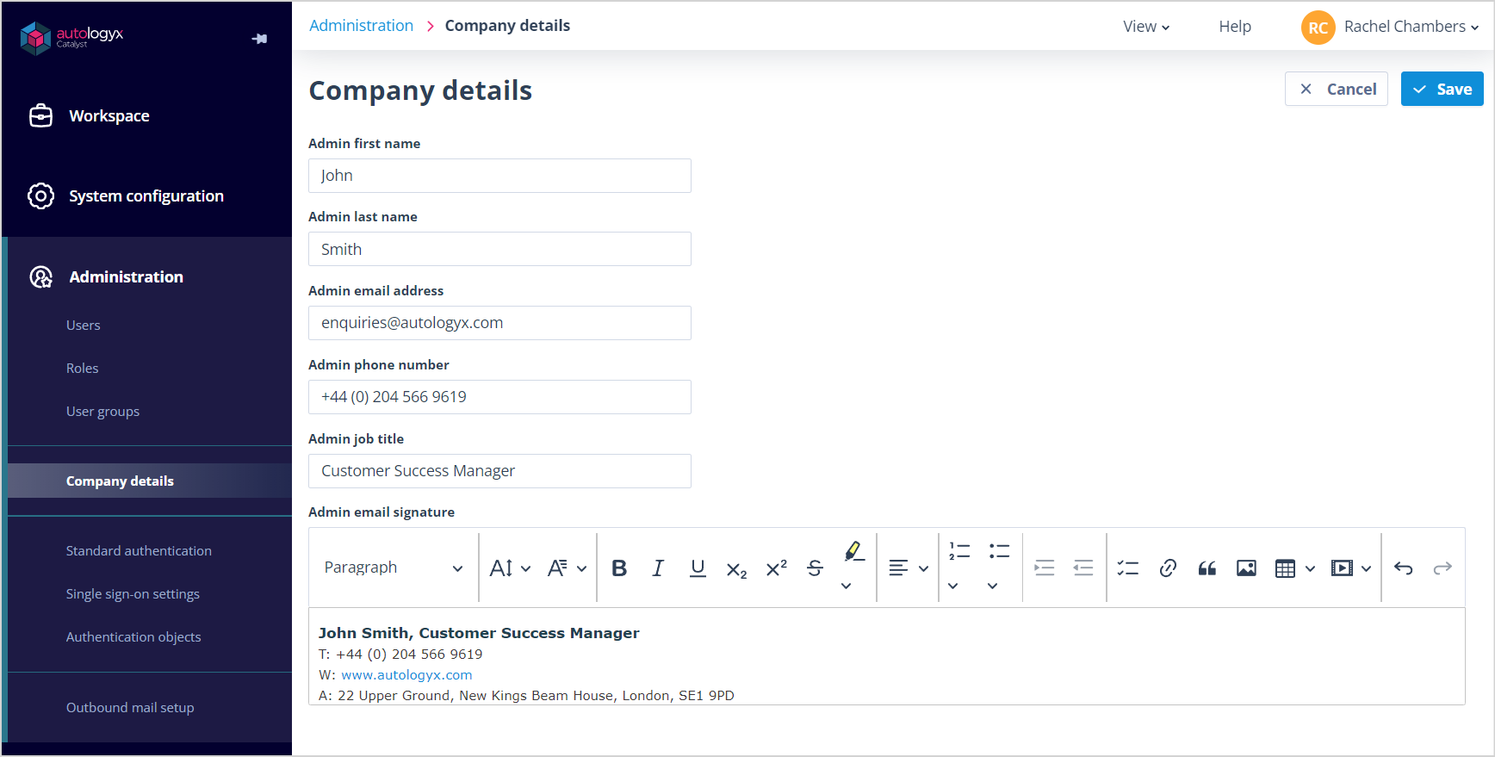Viewport: 1495px width, 757px height.
Task: Expand the highlight color options arrow
Action: coord(846,586)
